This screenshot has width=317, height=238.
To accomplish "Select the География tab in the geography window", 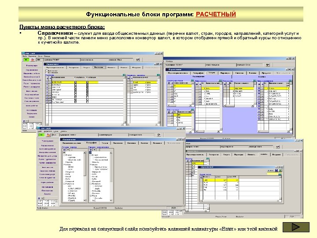I will (x=92, y=143).
